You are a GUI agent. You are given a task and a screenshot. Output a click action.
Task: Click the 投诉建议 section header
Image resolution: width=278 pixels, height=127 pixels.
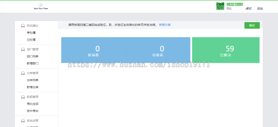(33, 26)
